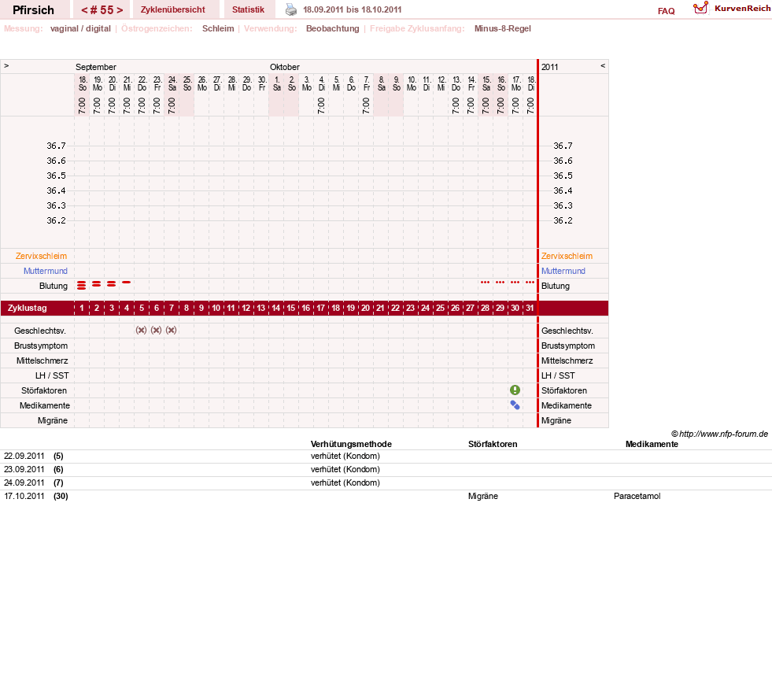Open the FAQ link
The height and width of the screenshot is (695, 772).
coord(666,11)
